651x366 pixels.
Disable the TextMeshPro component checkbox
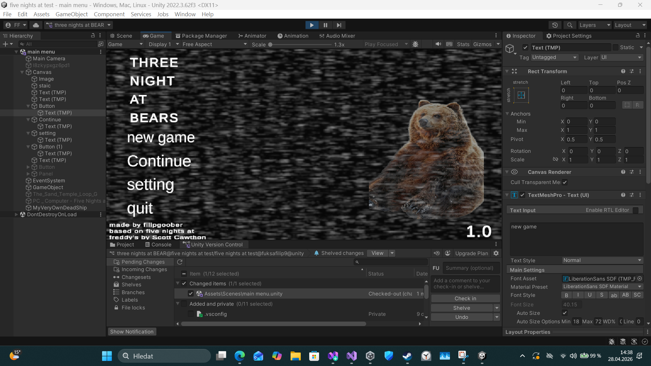pyautogui.click(x=522, y=195)
